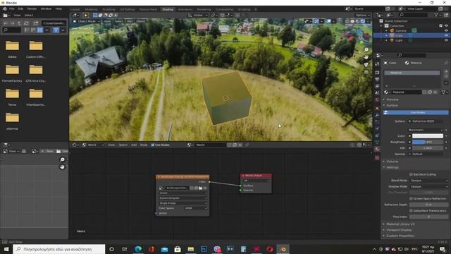Open the Texture properties tab icon
The image size is (451, 254).
pyautogui.click(x=377, y=157)
